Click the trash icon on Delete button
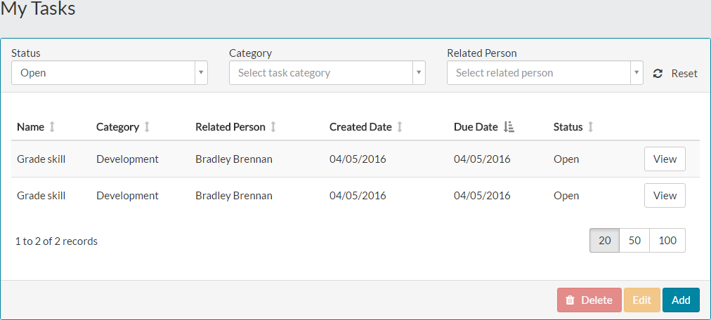 (570, 300)
